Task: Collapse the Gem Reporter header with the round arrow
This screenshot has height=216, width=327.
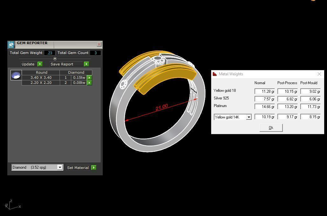Action: 55,58
